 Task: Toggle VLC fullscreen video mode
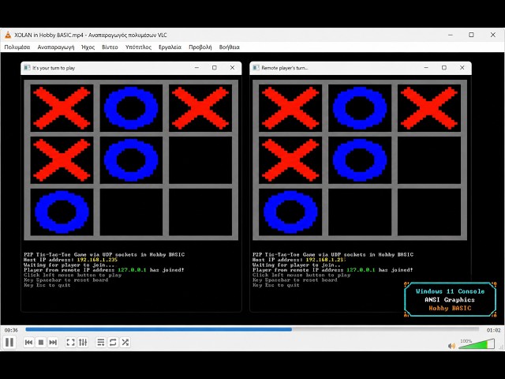point(70,342)
